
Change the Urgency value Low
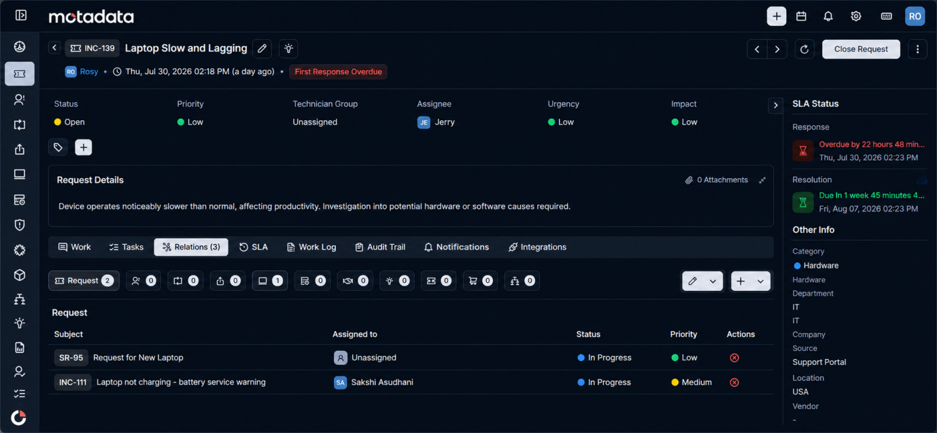point(561,122)
